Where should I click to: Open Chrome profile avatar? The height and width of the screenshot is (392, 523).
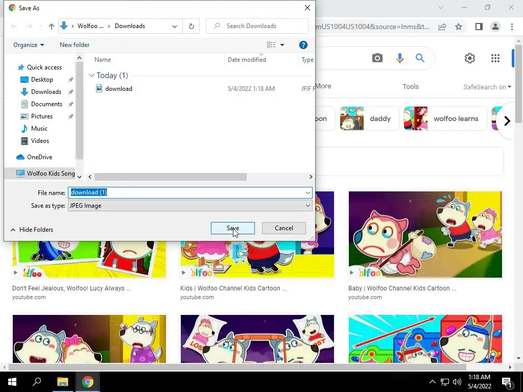click(x=495, y=27)
